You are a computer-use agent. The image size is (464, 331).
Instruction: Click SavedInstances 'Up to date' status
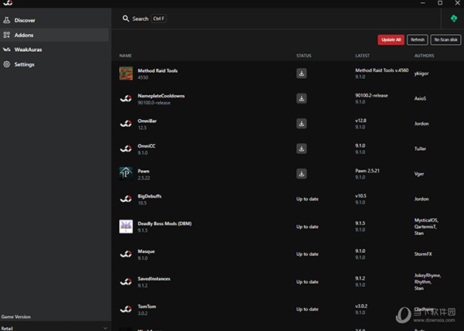(308, 282)
